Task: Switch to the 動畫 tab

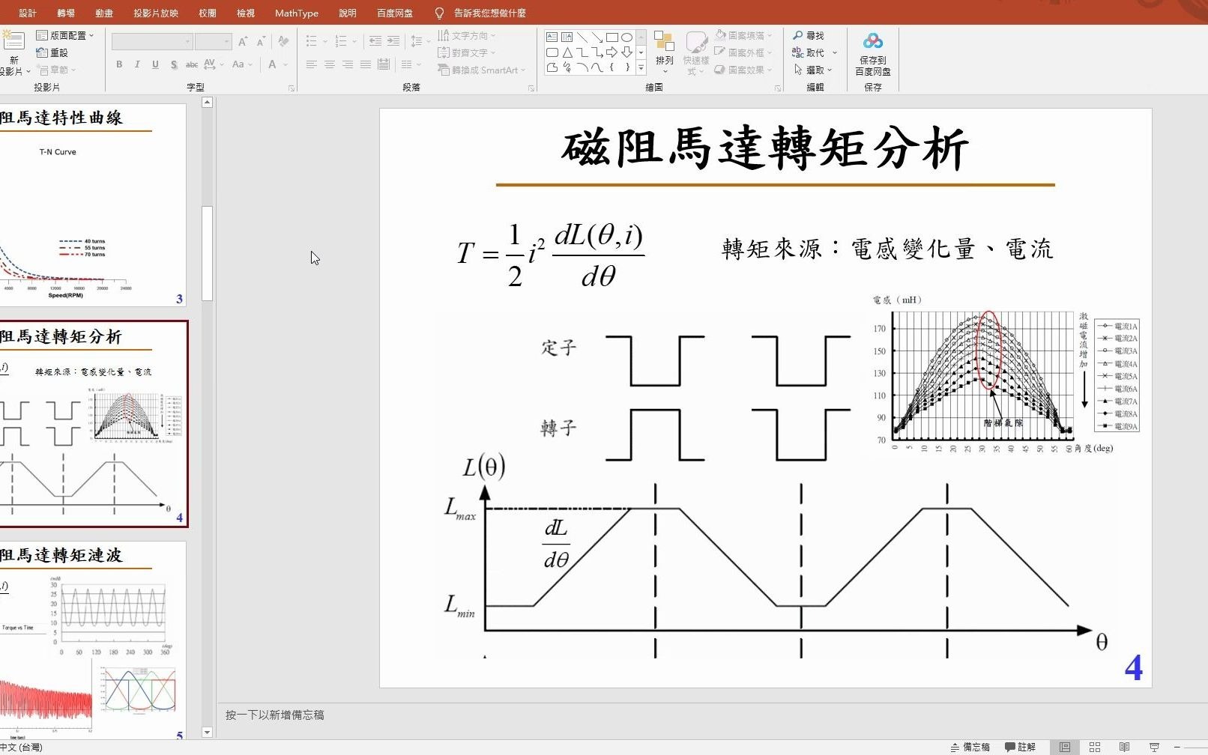Action: [x=104, y=13]
